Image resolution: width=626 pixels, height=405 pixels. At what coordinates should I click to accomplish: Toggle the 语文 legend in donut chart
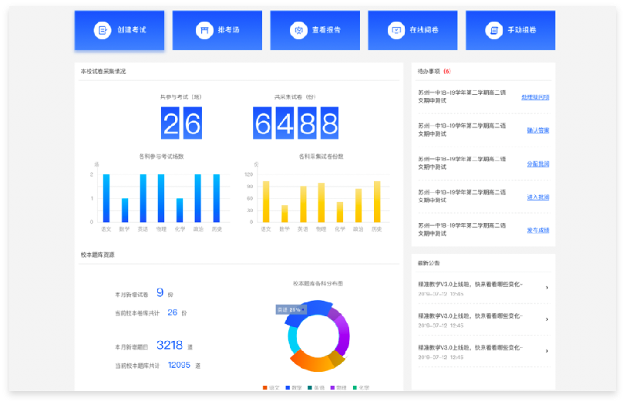point(270,387)
